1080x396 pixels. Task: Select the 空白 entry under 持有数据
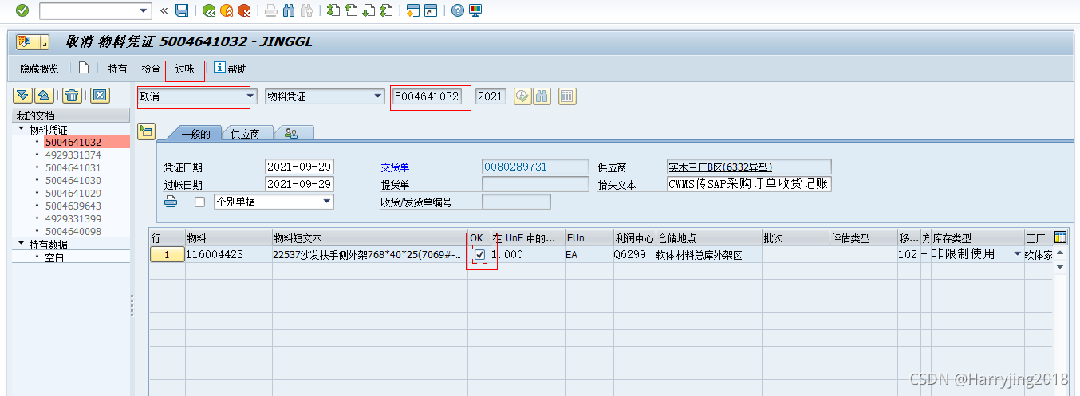click(54, 257)
